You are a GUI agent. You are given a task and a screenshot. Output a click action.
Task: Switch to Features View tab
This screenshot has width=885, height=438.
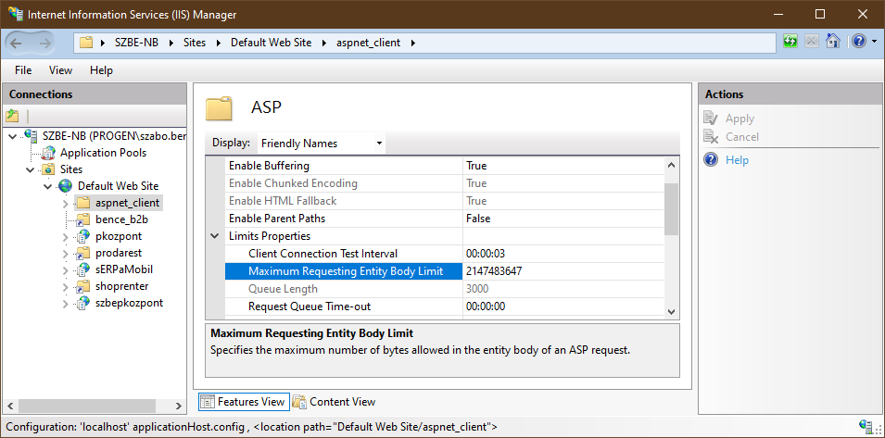coord(243,402)
